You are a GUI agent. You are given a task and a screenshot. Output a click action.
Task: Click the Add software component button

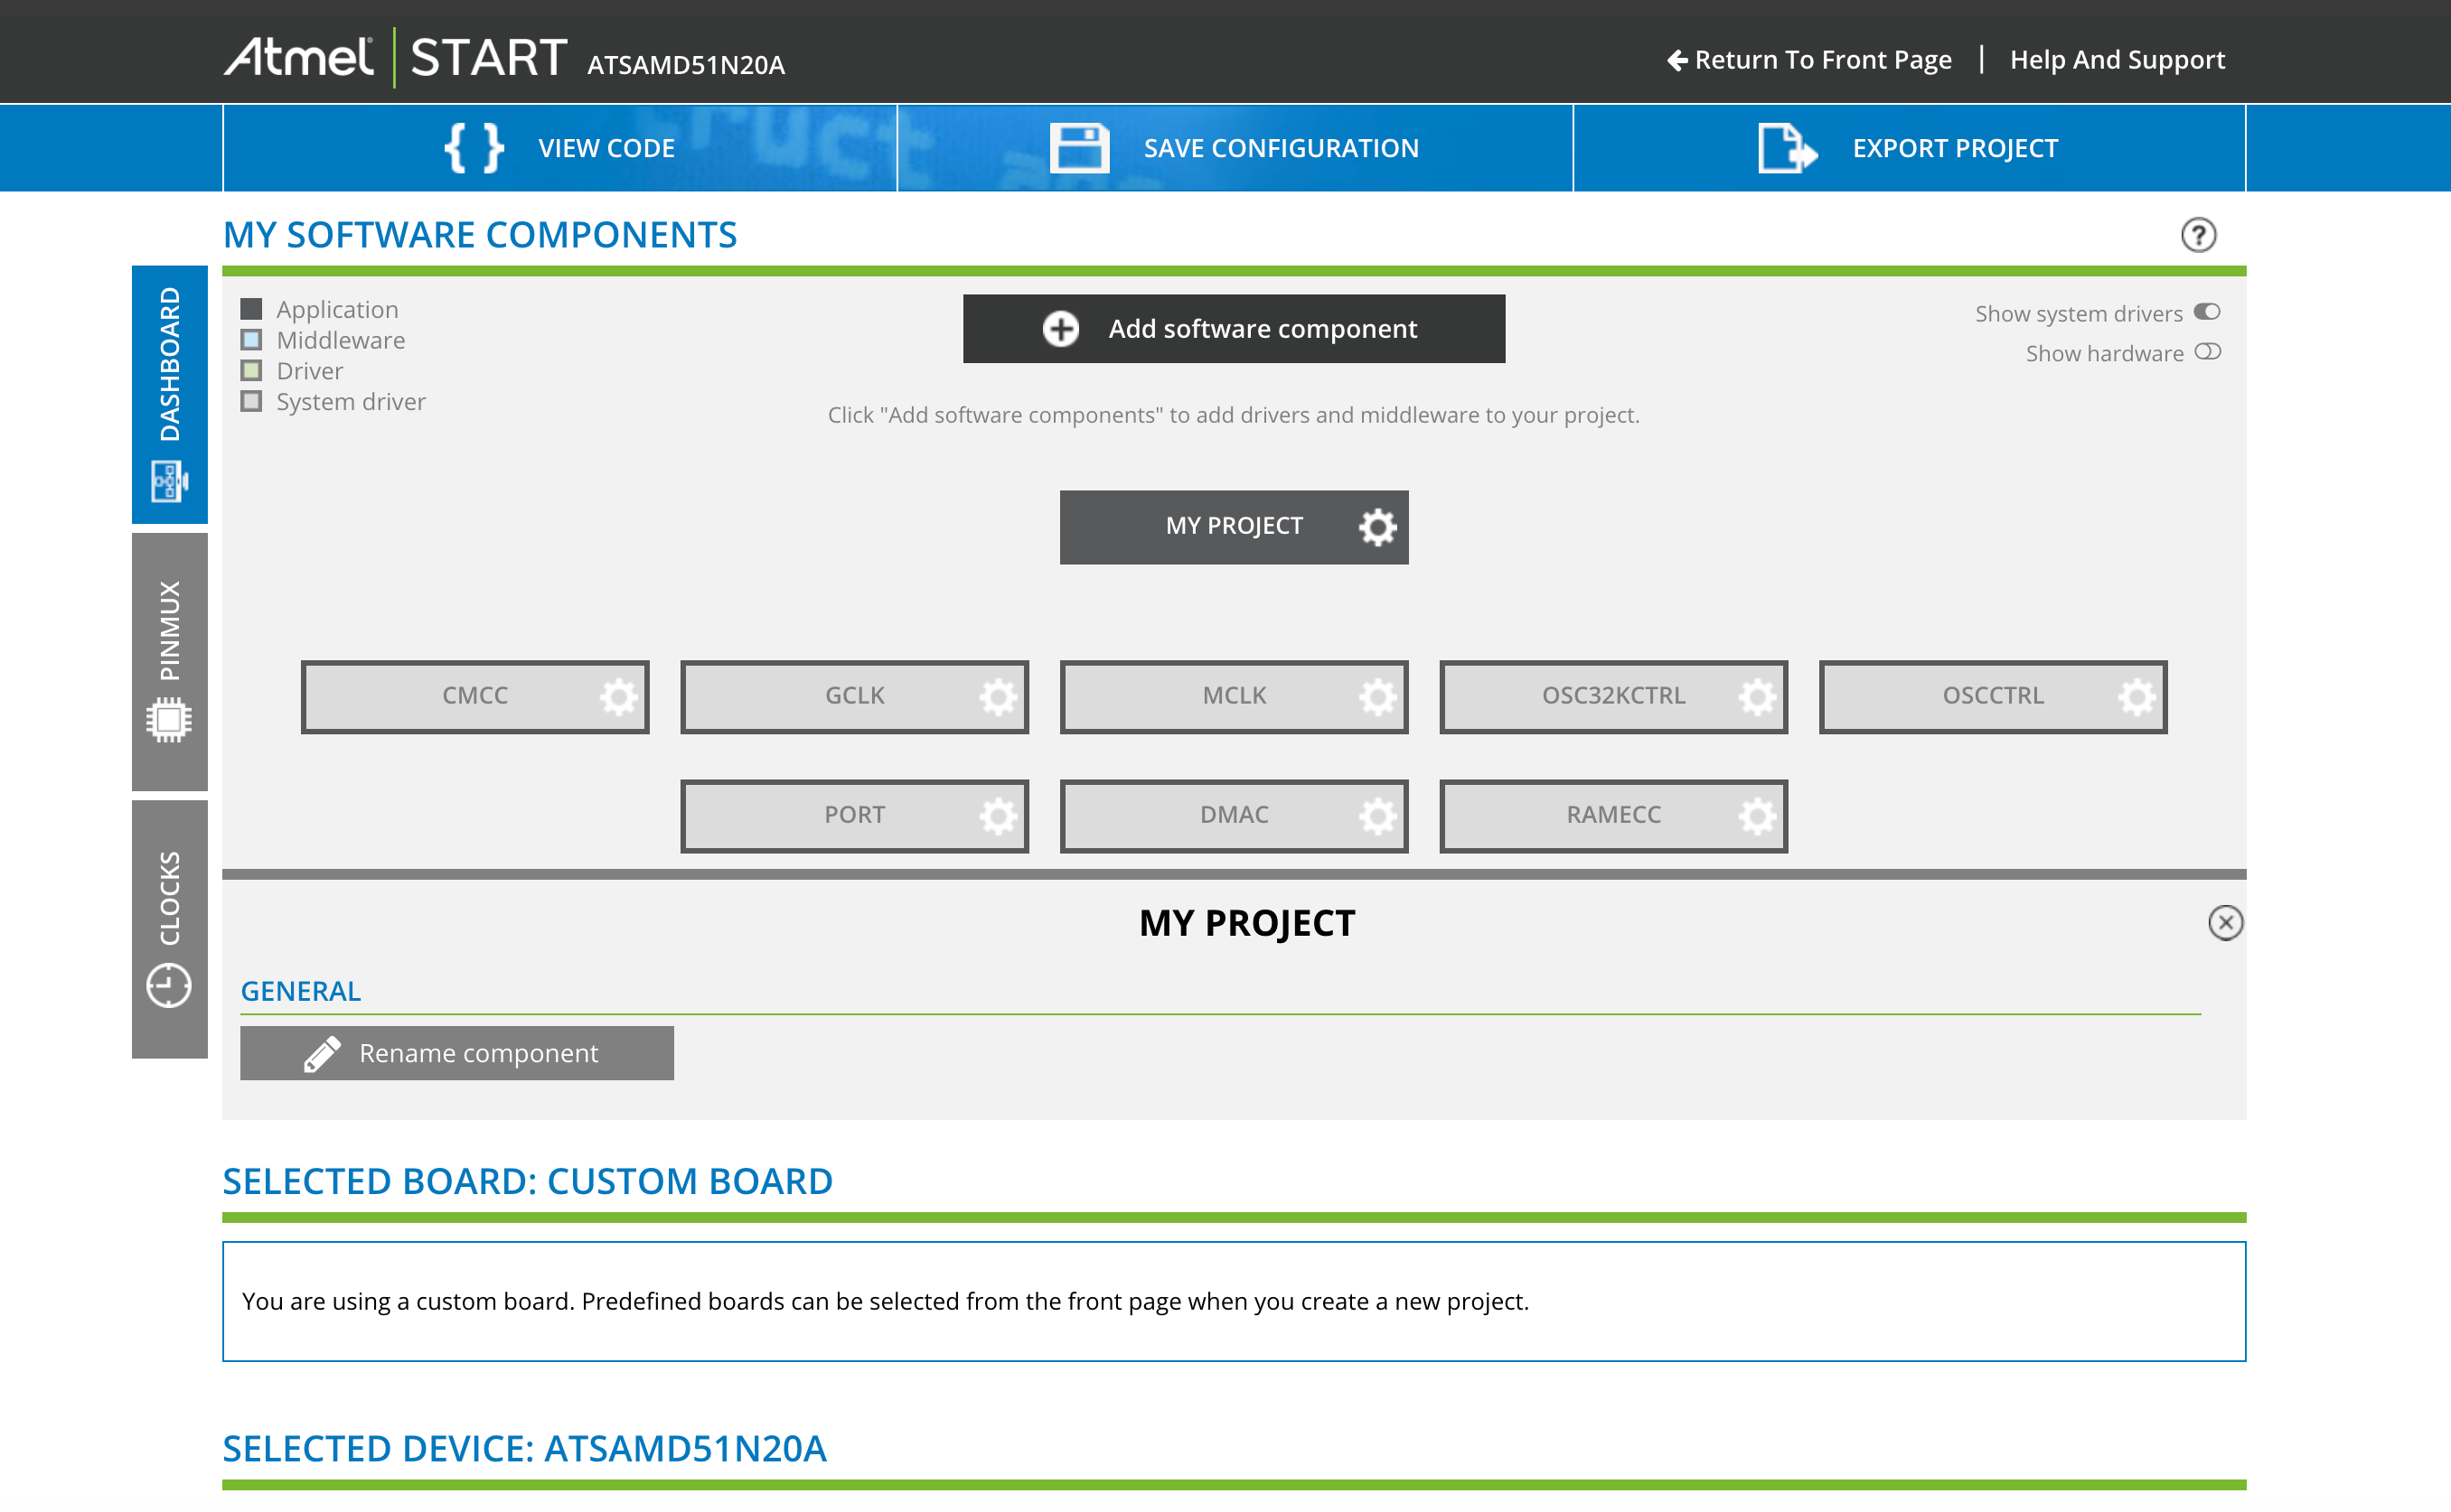[1235, 329]
